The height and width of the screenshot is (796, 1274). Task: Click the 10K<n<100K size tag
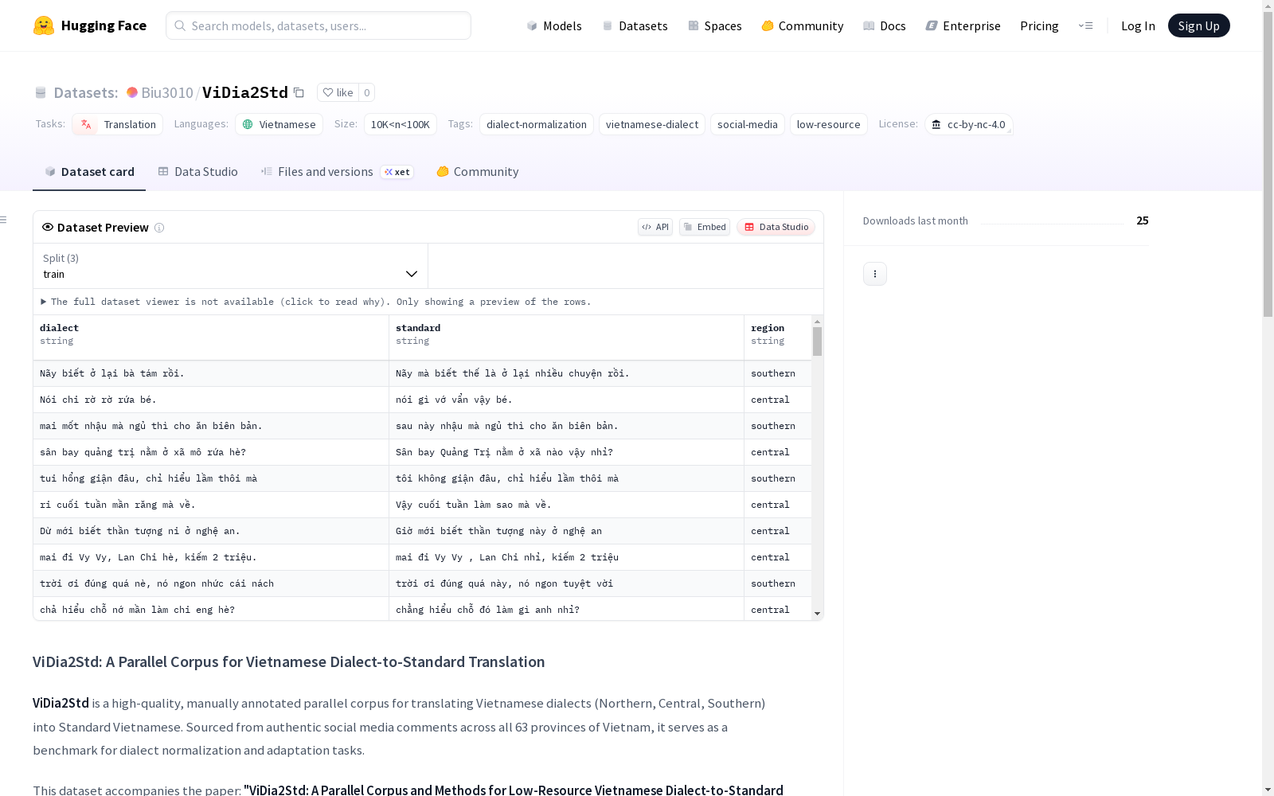(x=400, y=124)
